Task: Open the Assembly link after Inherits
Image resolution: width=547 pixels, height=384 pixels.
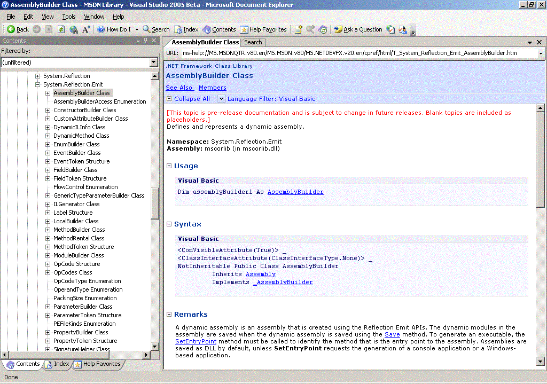Action: click(261, 274)
